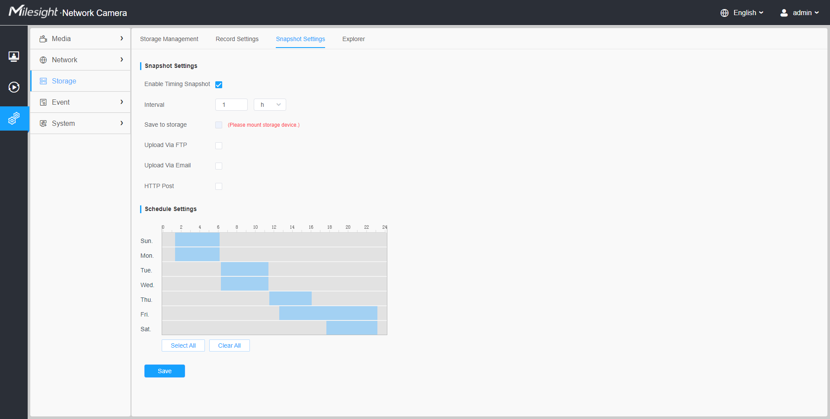The height and width of the screenshot is (419, 830).
Task: Check the HTTP Post checkbox
Action: [219, 186]
